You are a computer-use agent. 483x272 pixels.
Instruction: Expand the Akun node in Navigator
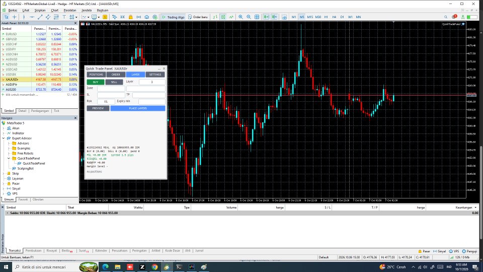tap(4, 128)
